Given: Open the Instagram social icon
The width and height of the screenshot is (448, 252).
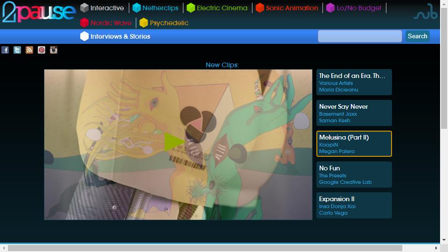Looking at the screenshot, I should point(54,50).
